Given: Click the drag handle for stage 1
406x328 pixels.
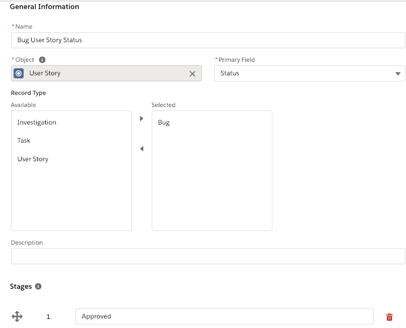Looking at the screenshot, I should [x=17, y=316].
